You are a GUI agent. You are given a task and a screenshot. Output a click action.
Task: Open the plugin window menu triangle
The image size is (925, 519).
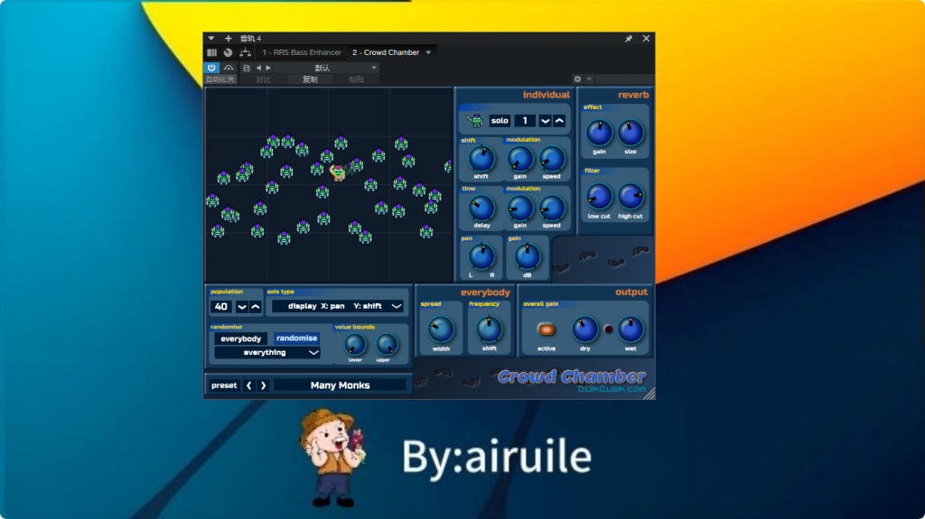(211, 38)
